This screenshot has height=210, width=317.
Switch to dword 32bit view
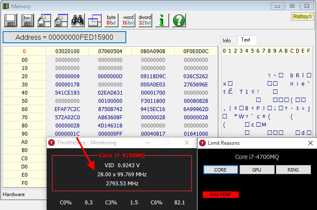(145, 20)
